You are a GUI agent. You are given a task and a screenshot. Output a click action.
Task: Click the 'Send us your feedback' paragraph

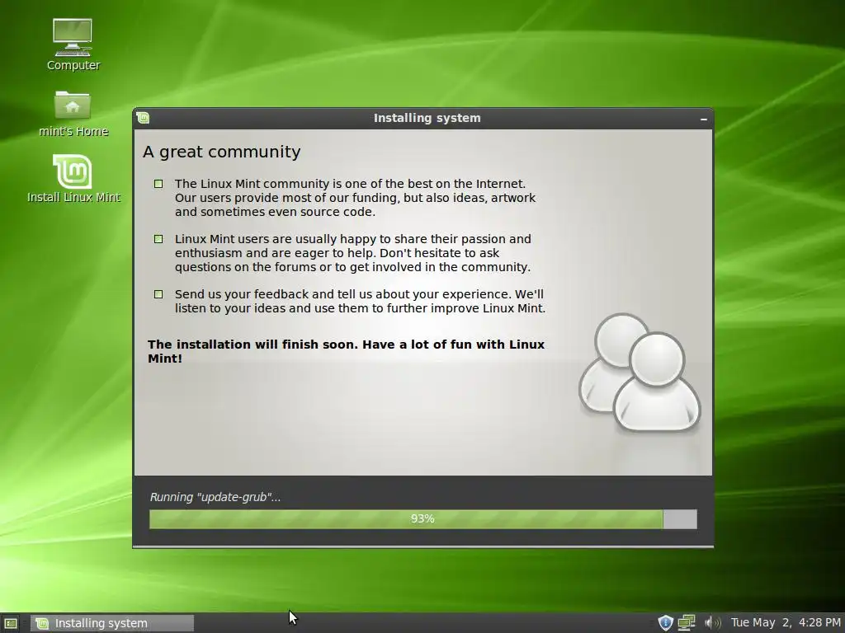[360, 302]
